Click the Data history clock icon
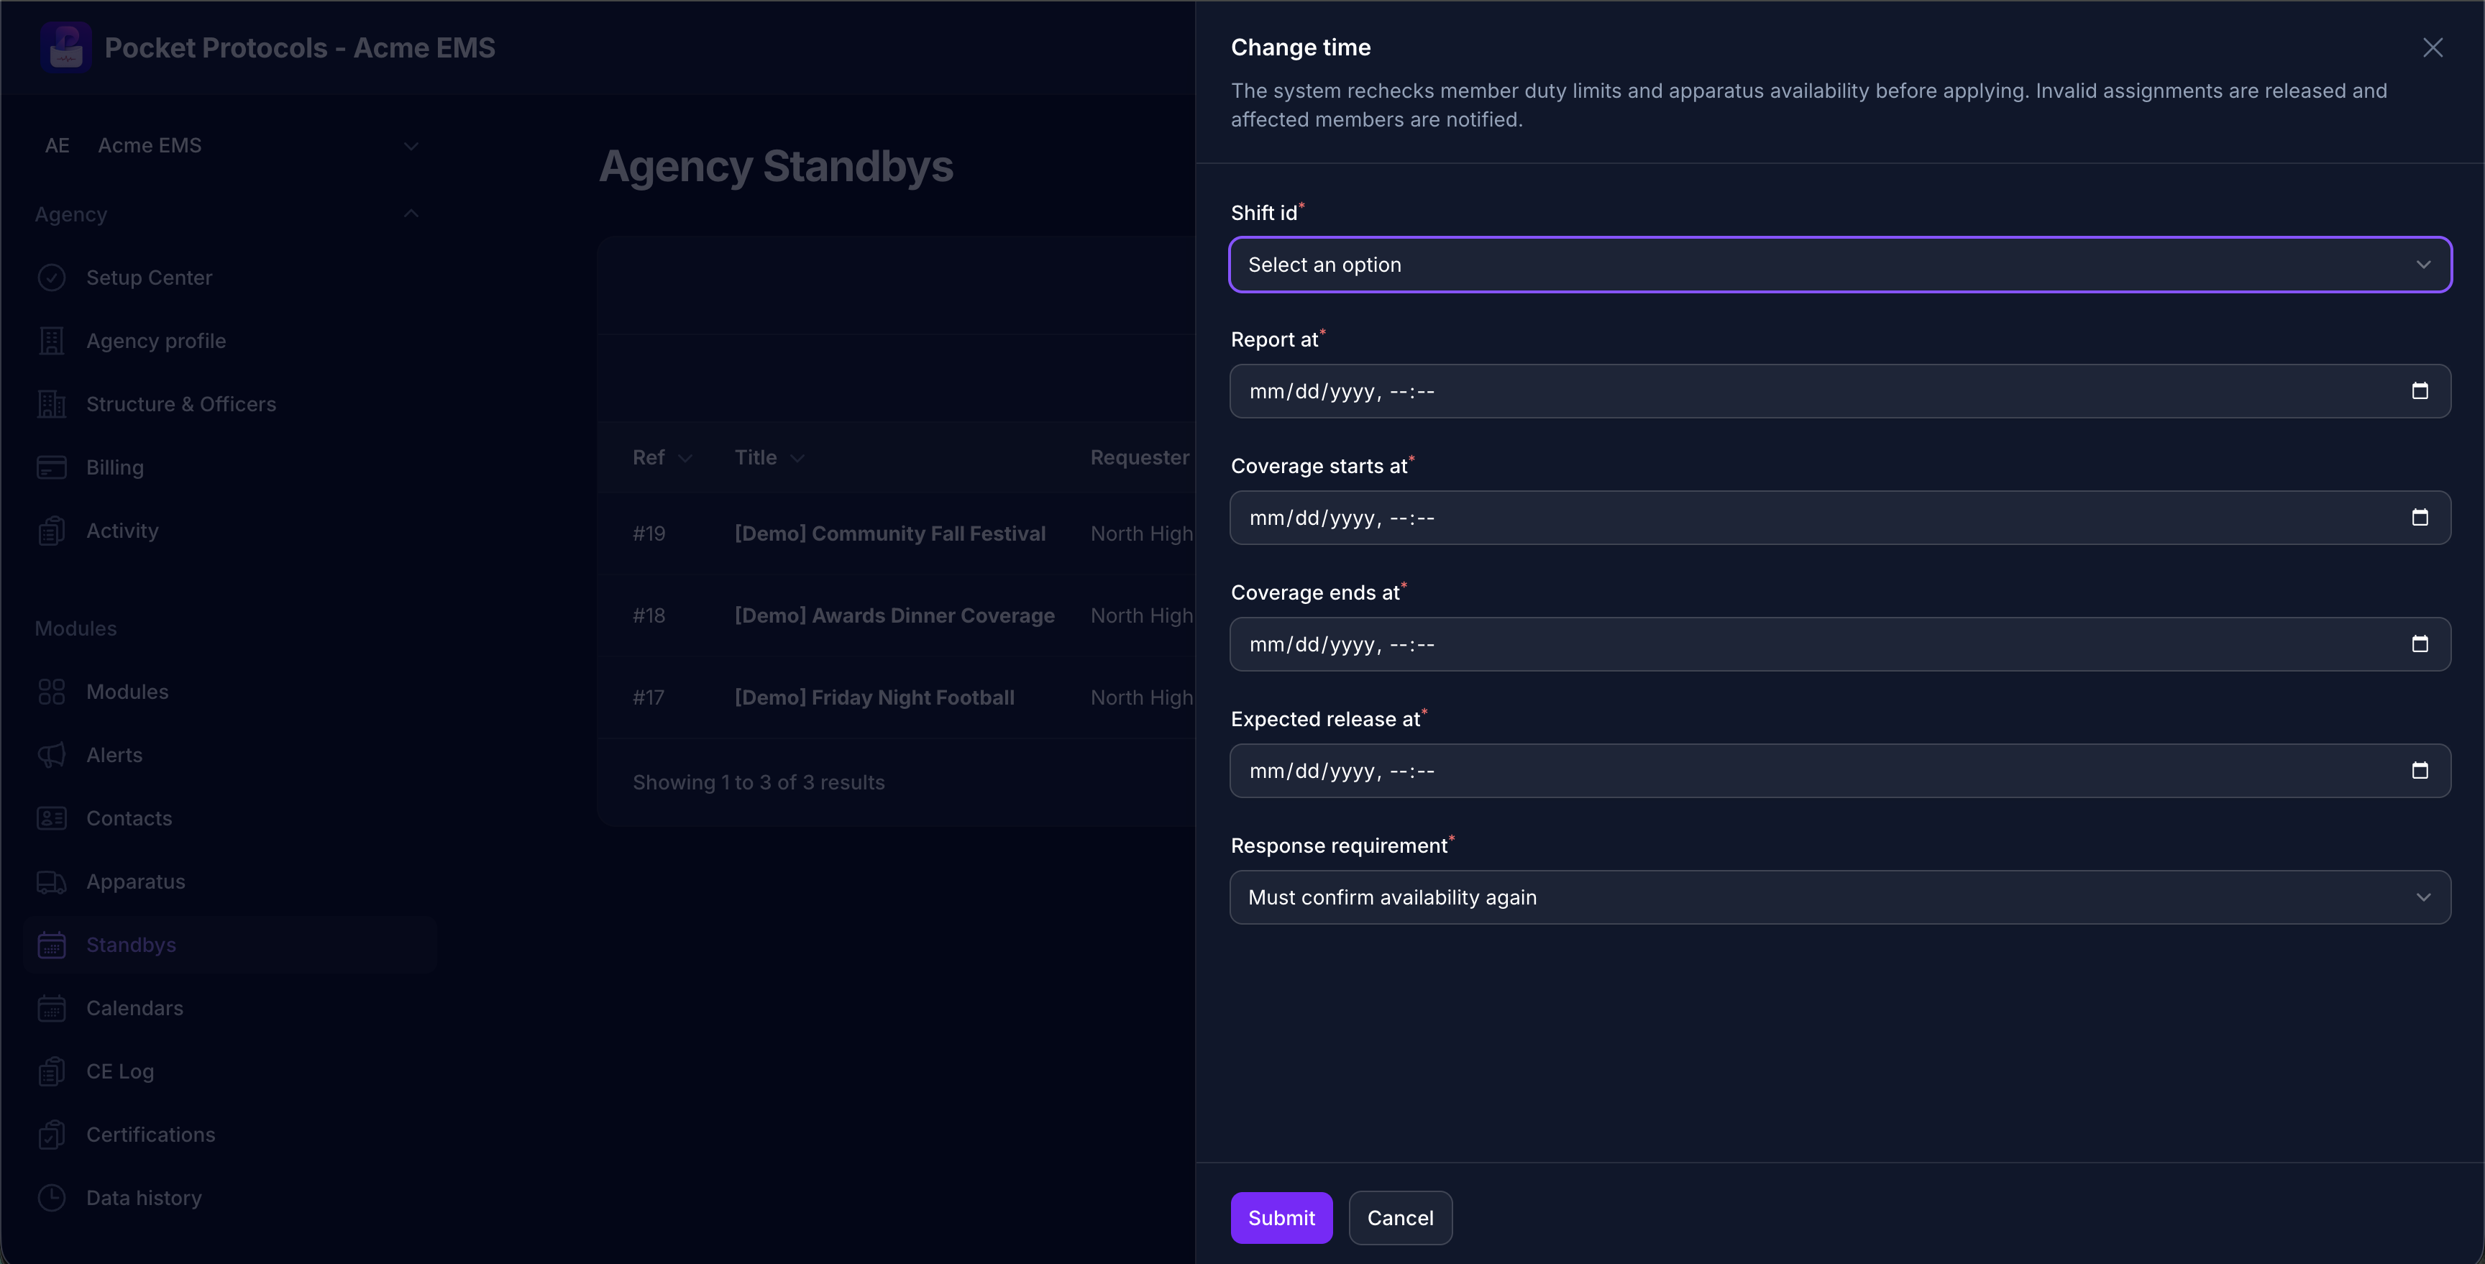 pos(51,1197)
